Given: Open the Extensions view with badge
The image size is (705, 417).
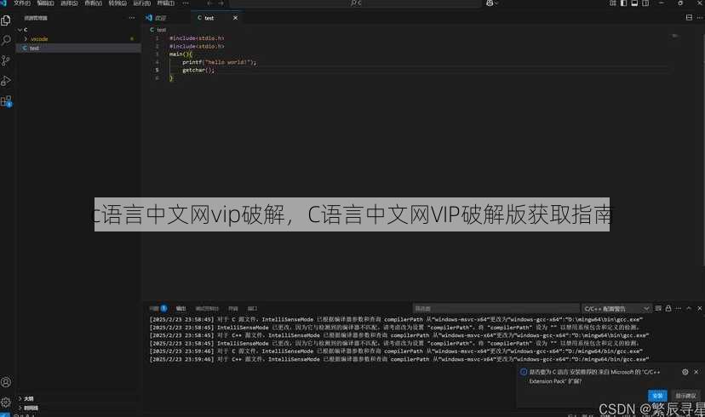Looking at the screenshot, I should (x=6, y=101).
